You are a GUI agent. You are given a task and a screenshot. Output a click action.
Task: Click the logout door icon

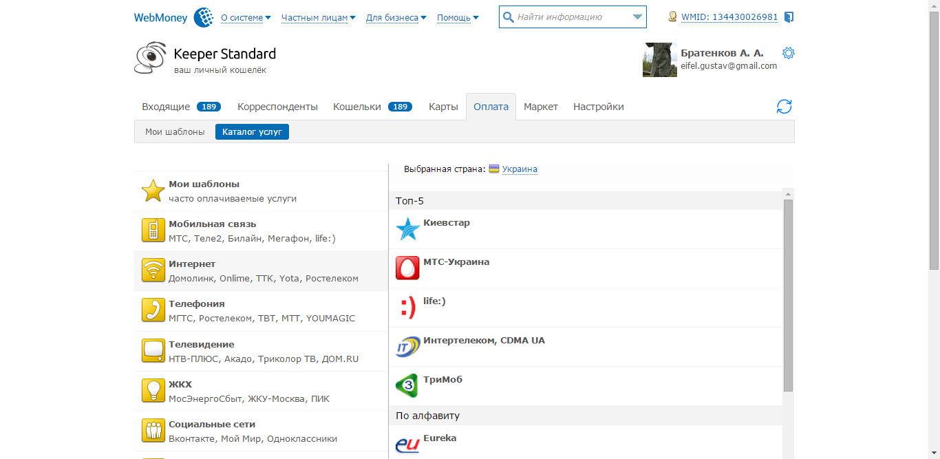(x=789, y=17)
